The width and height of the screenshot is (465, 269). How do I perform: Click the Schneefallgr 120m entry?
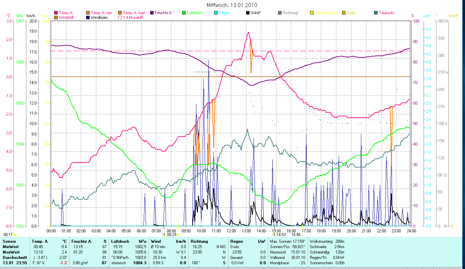pos(327,252)
